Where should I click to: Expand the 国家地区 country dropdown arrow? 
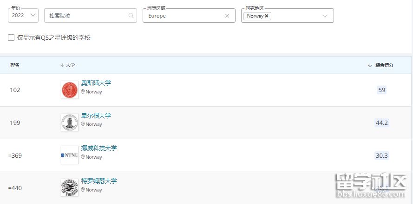pyautogui.click(x=325, y=16)
